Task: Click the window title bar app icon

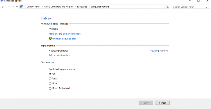Action: point(2,1)
